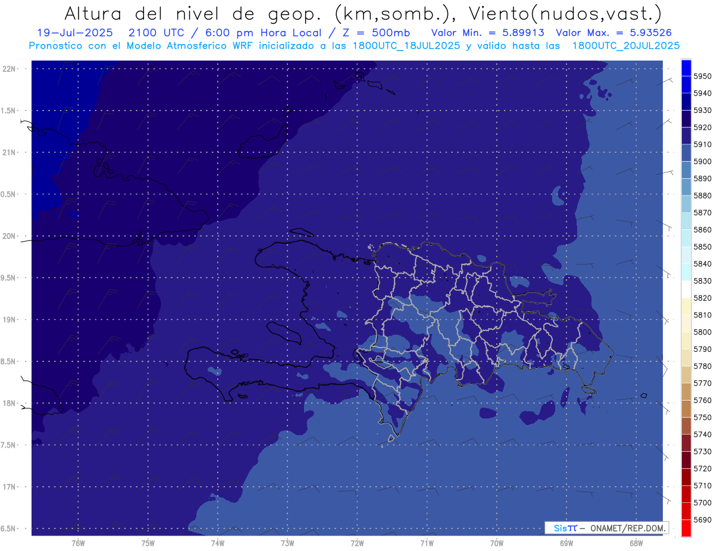Click the '17N' latitude label

pyautogui.click(x=10, y=487)
